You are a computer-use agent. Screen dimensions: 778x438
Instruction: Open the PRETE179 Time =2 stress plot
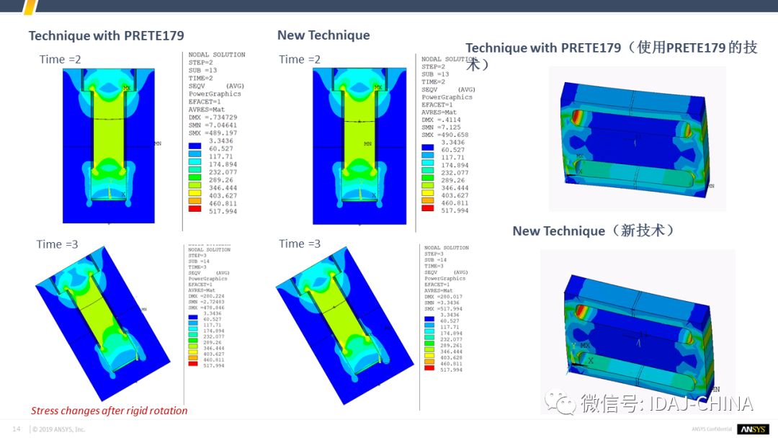[x=109, y=146]
